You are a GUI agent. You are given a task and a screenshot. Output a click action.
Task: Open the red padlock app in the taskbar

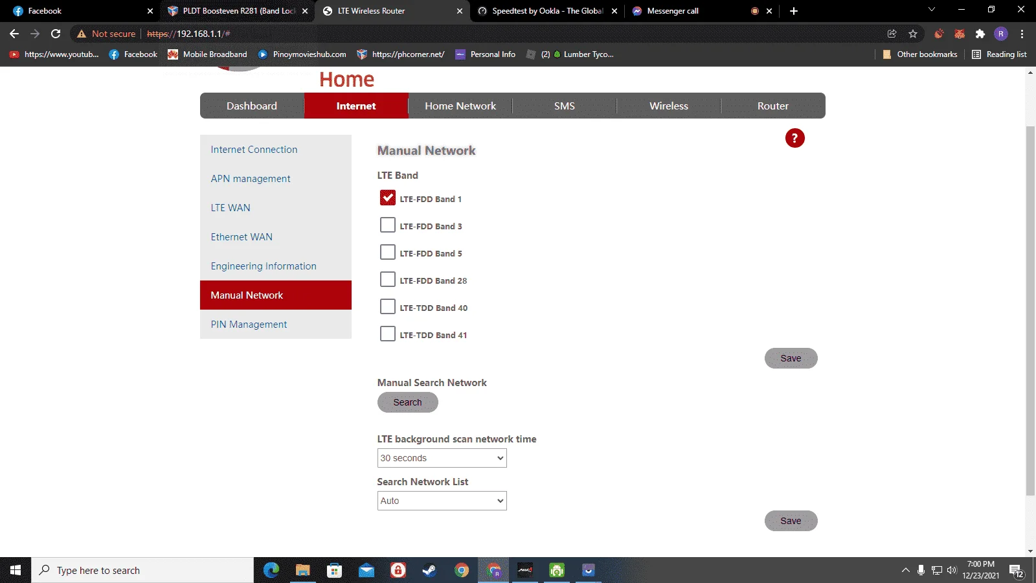[x=398, y=570]
